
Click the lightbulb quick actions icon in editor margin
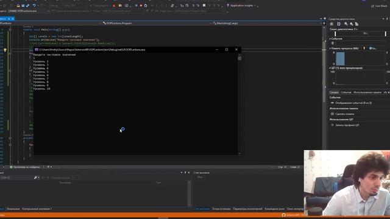pyautogui.click(x=5, y=50)
